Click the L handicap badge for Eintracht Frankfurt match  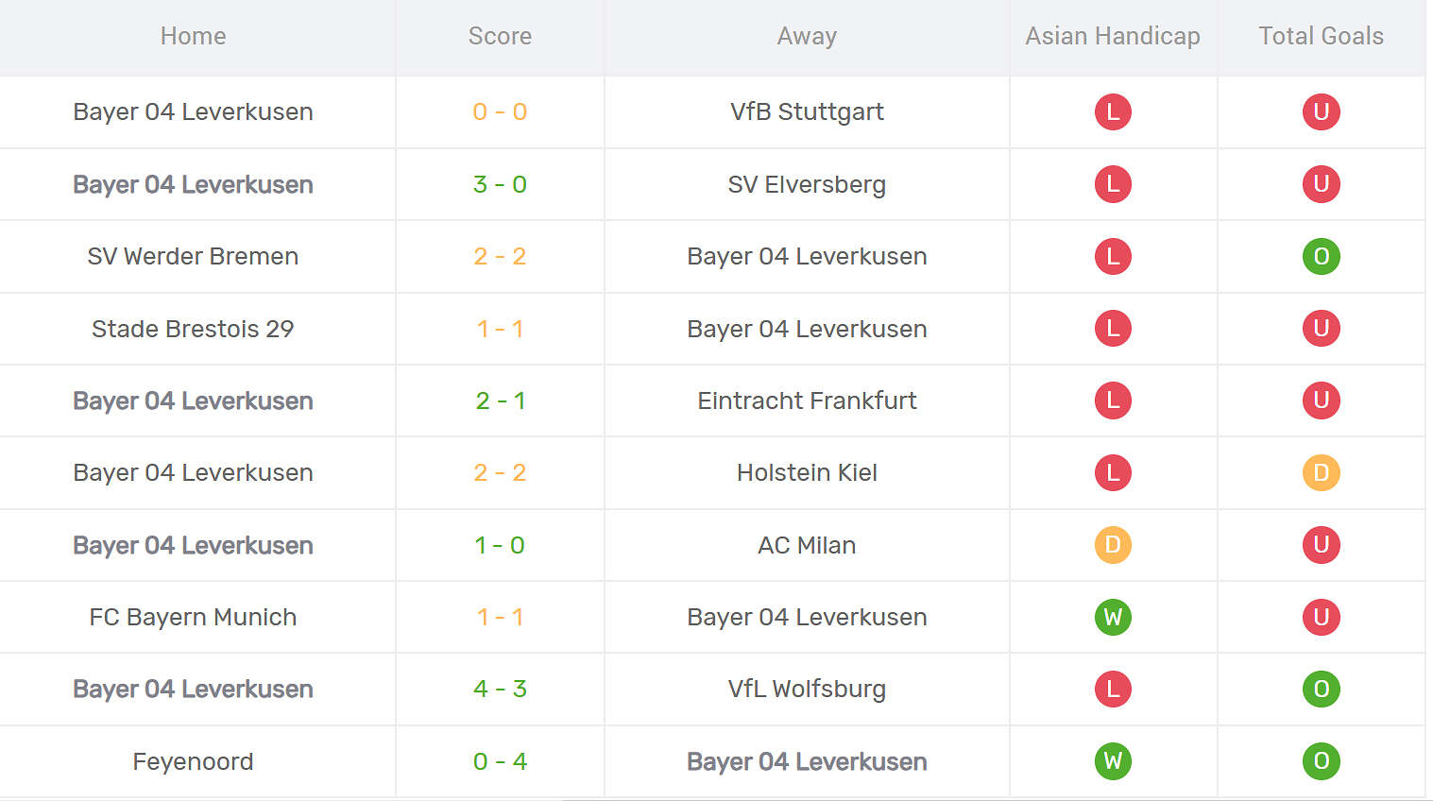[1113, 400]
